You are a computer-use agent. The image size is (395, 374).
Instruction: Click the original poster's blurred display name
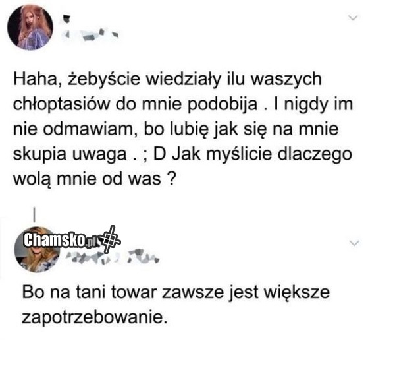[x=66, y=19]
